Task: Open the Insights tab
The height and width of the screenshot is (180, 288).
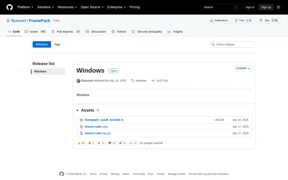Action: coord(175,31)
